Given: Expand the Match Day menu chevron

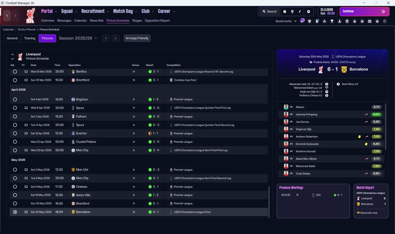Looking at the screenshot, I should coord(136,12).
